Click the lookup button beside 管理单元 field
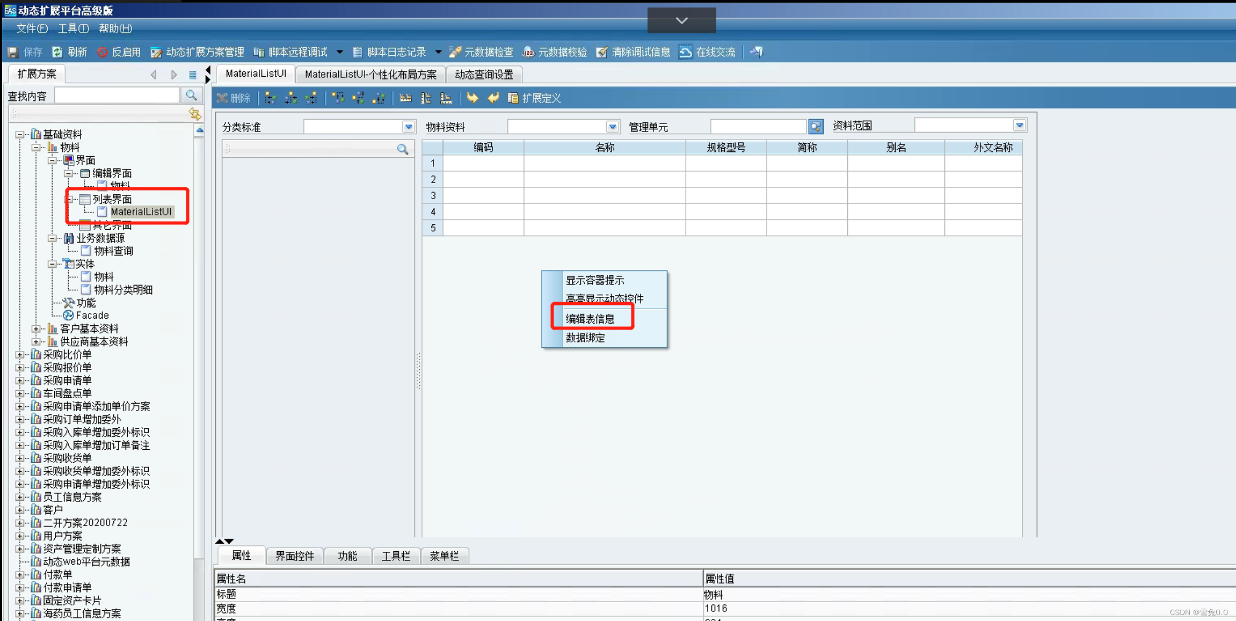Image resolution: width=1236 pixels, height=621 pixels. coord(816,127)
